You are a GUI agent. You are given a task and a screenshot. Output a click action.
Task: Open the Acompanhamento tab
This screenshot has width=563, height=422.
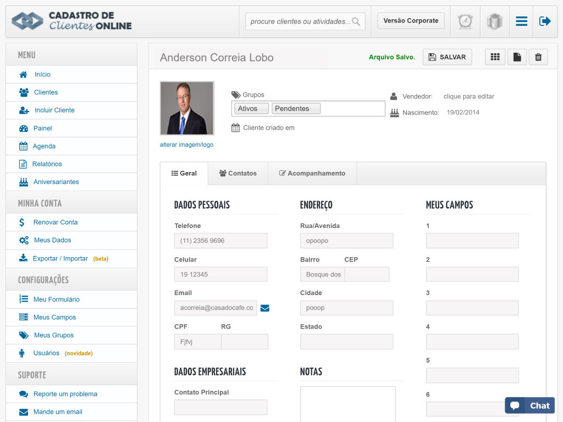click(x=312, y=173)
